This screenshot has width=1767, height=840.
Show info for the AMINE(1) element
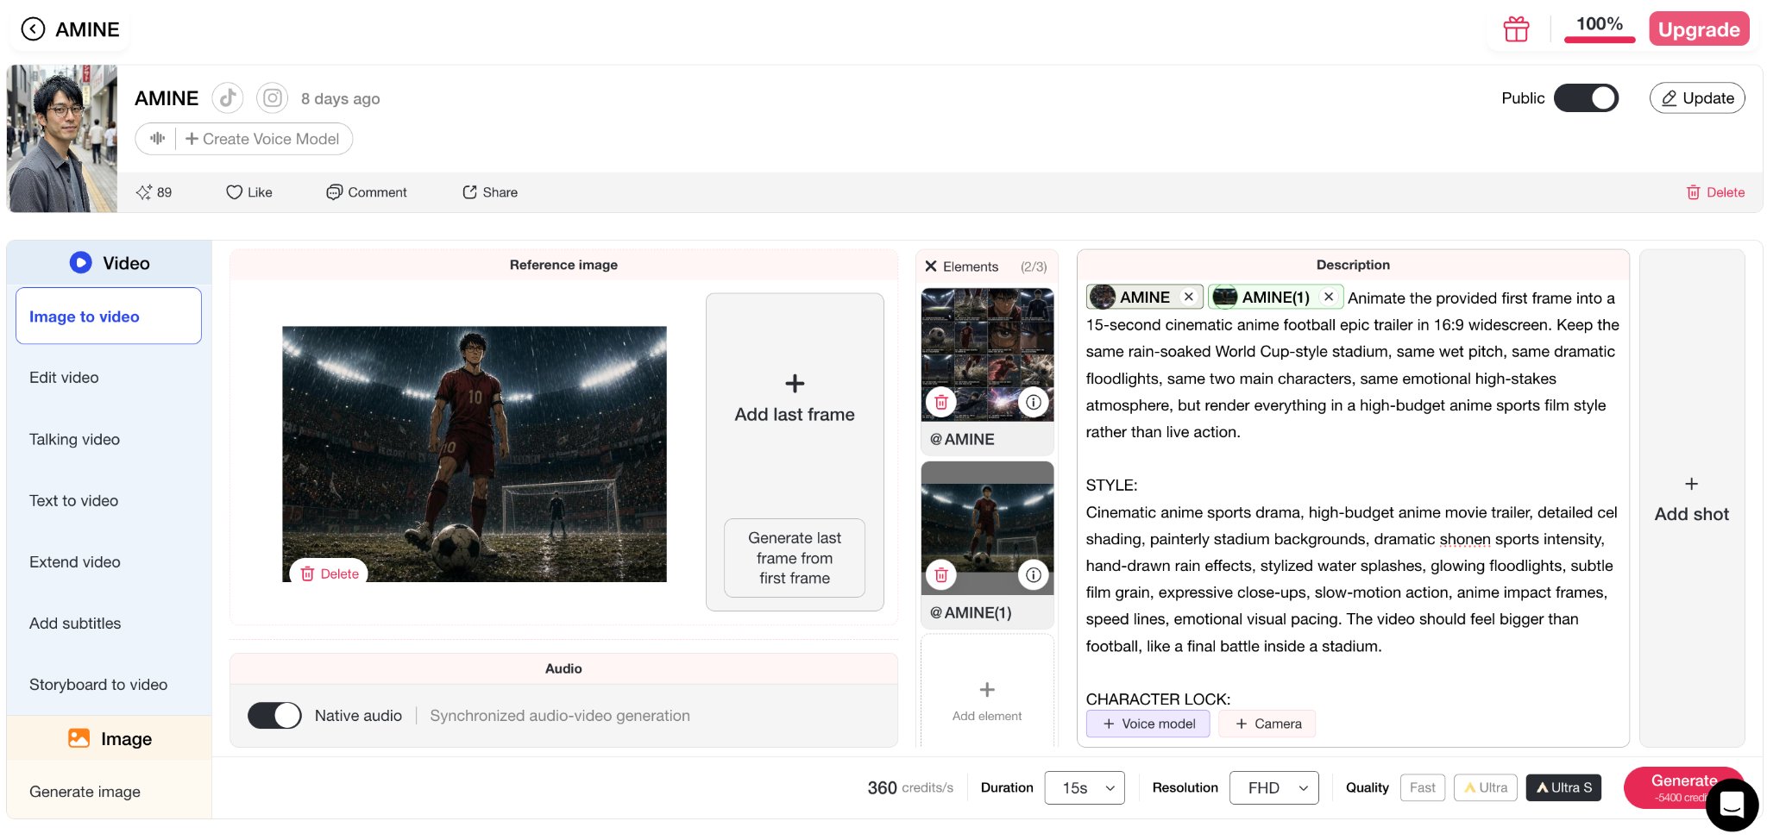pyautogui.click(x=1033, y=574)
